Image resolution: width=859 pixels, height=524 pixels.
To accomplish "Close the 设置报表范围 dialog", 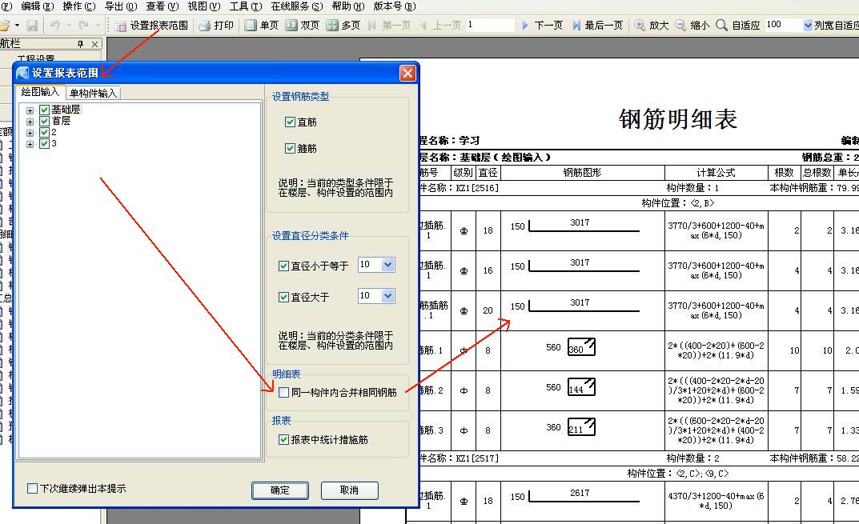I will coord(407,73).
